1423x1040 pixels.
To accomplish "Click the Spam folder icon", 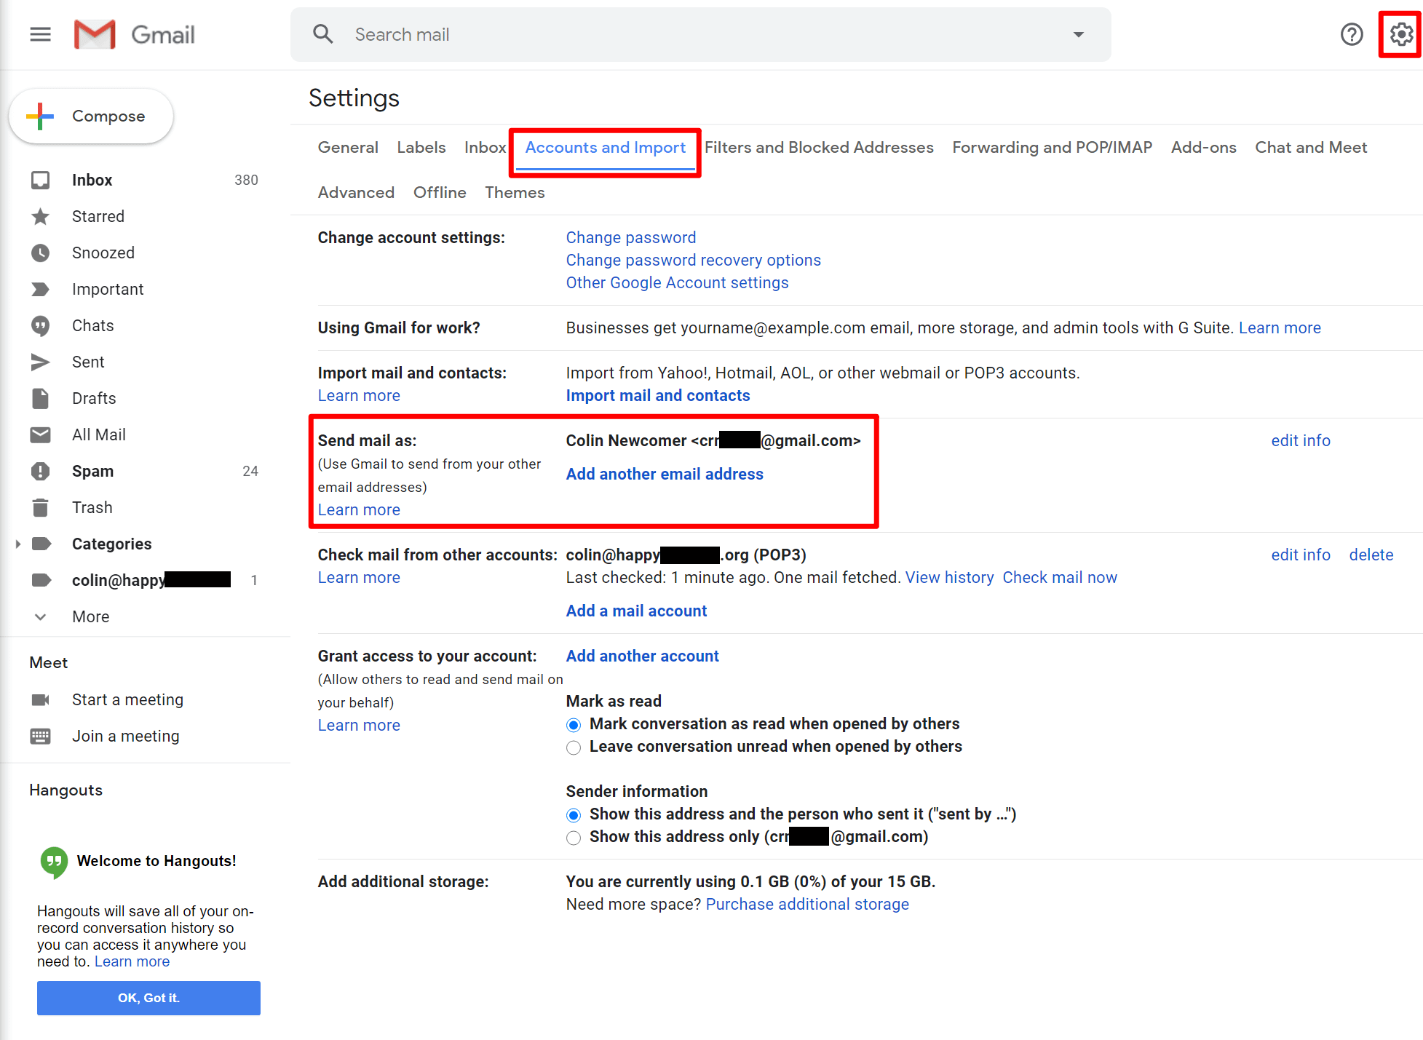I will coord(41,469).
